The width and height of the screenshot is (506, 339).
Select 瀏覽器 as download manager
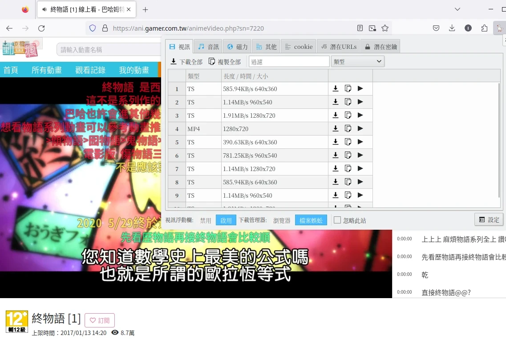(281, 220)
